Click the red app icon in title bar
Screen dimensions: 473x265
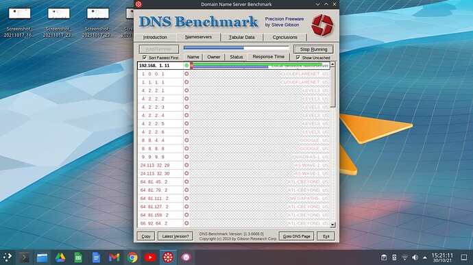point(138,4)
